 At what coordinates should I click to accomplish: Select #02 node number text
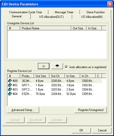tap(15, 85)
